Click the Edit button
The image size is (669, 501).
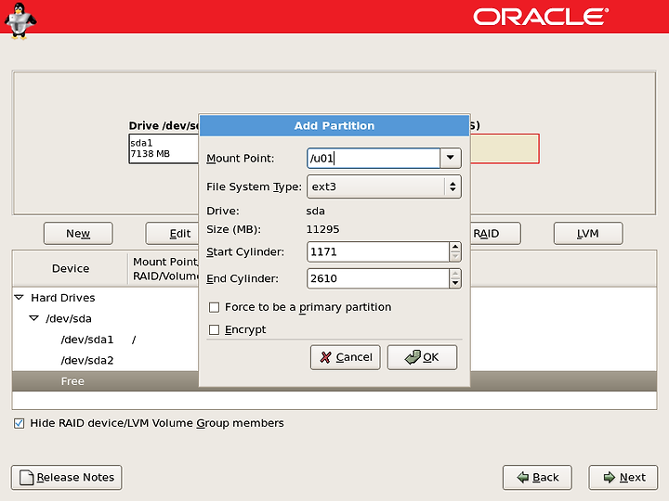(x=173, y=234)
